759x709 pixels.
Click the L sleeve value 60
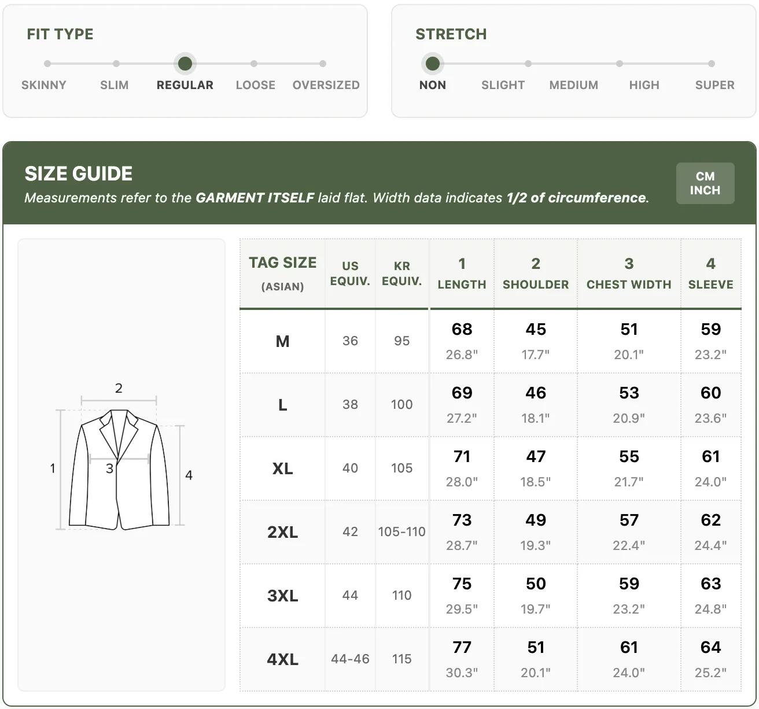point(711,393)
